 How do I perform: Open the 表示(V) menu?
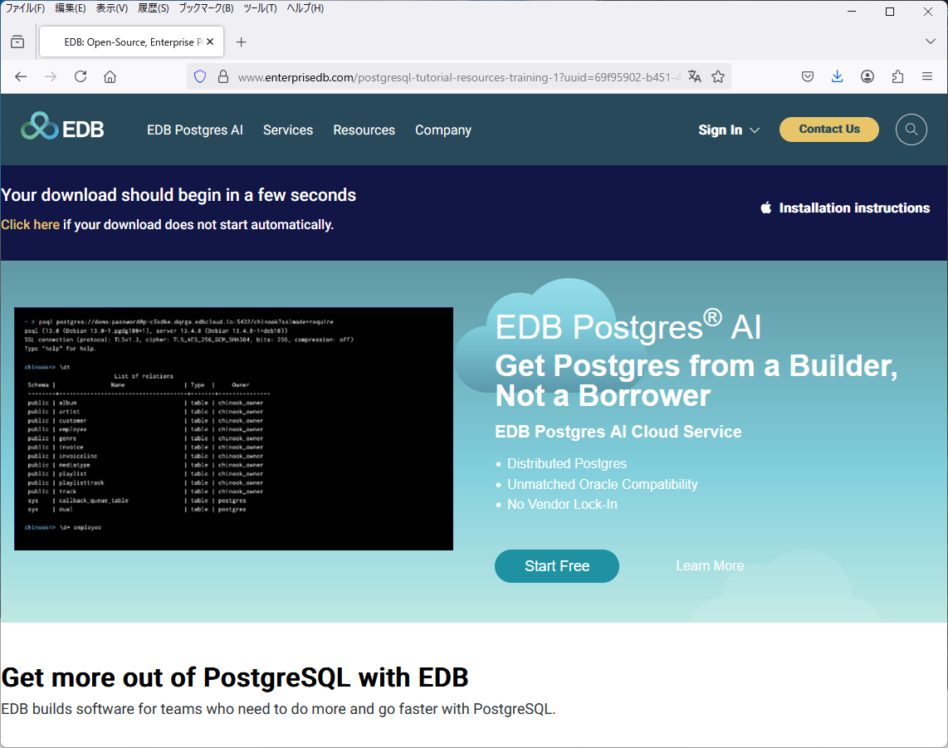(112, 8)
